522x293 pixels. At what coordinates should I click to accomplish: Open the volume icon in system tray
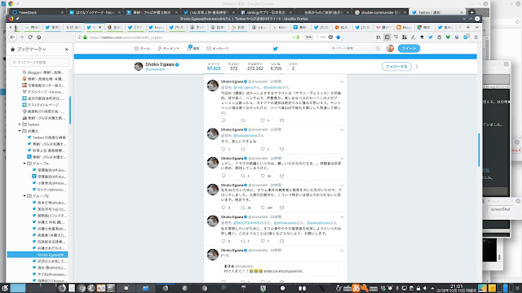pos(425,288)
